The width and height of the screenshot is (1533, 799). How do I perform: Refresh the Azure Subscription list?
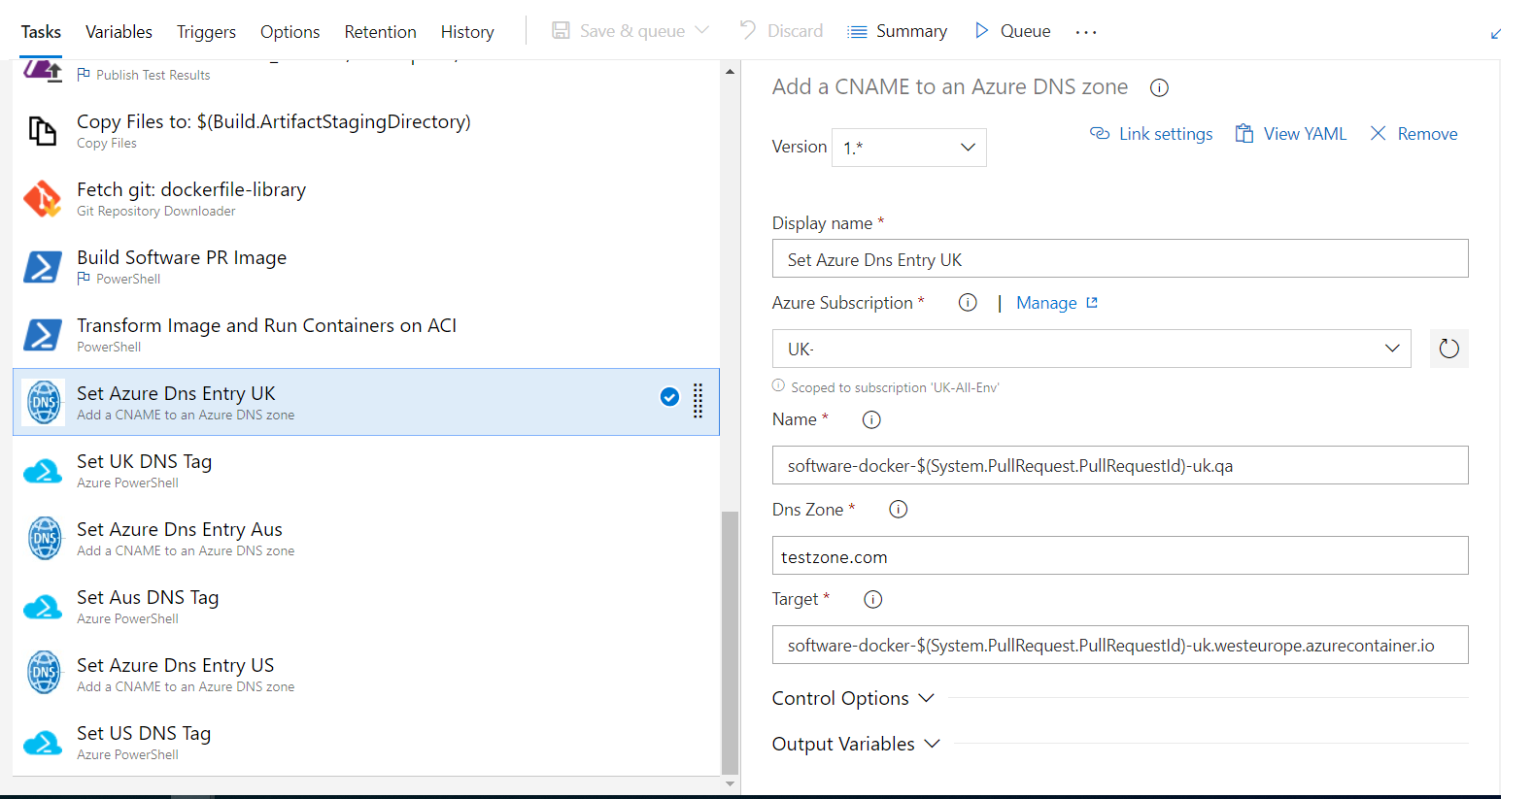coord(1448,349)
